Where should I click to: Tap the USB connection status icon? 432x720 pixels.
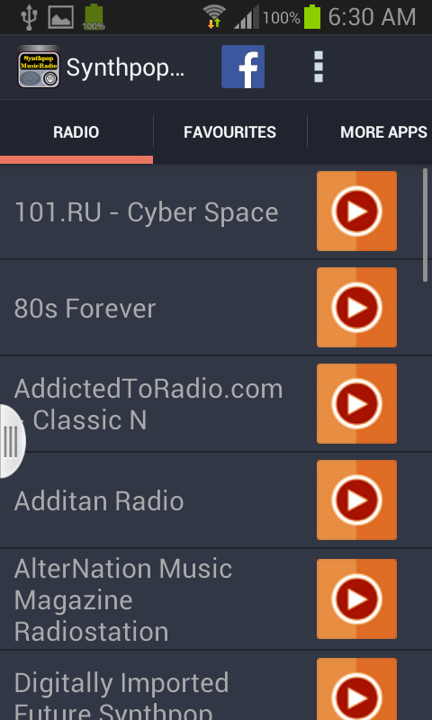[29, 17]
